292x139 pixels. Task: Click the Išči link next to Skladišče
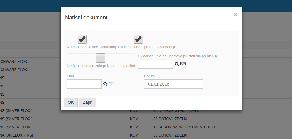click(183, 64)
